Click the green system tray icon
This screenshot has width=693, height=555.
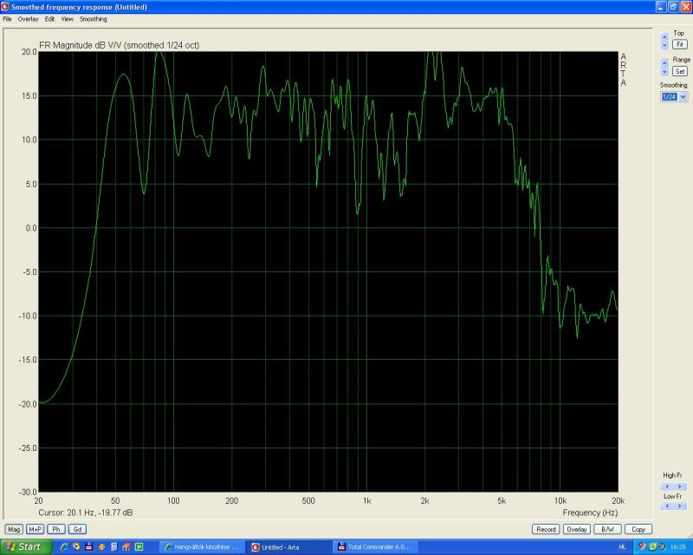tap(653, 547)
